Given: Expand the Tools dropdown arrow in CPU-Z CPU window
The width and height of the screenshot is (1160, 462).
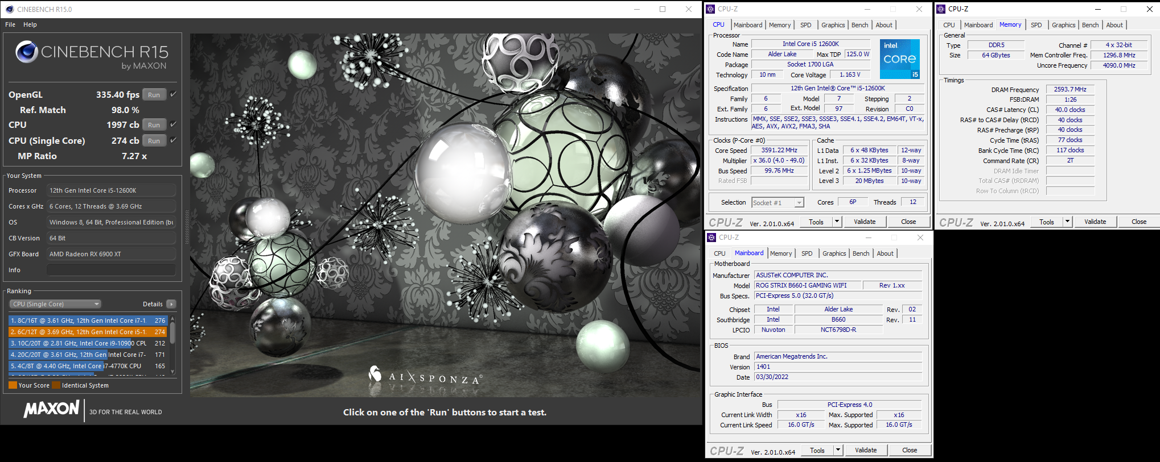Looking at the screenshot, I should (837, 222).
